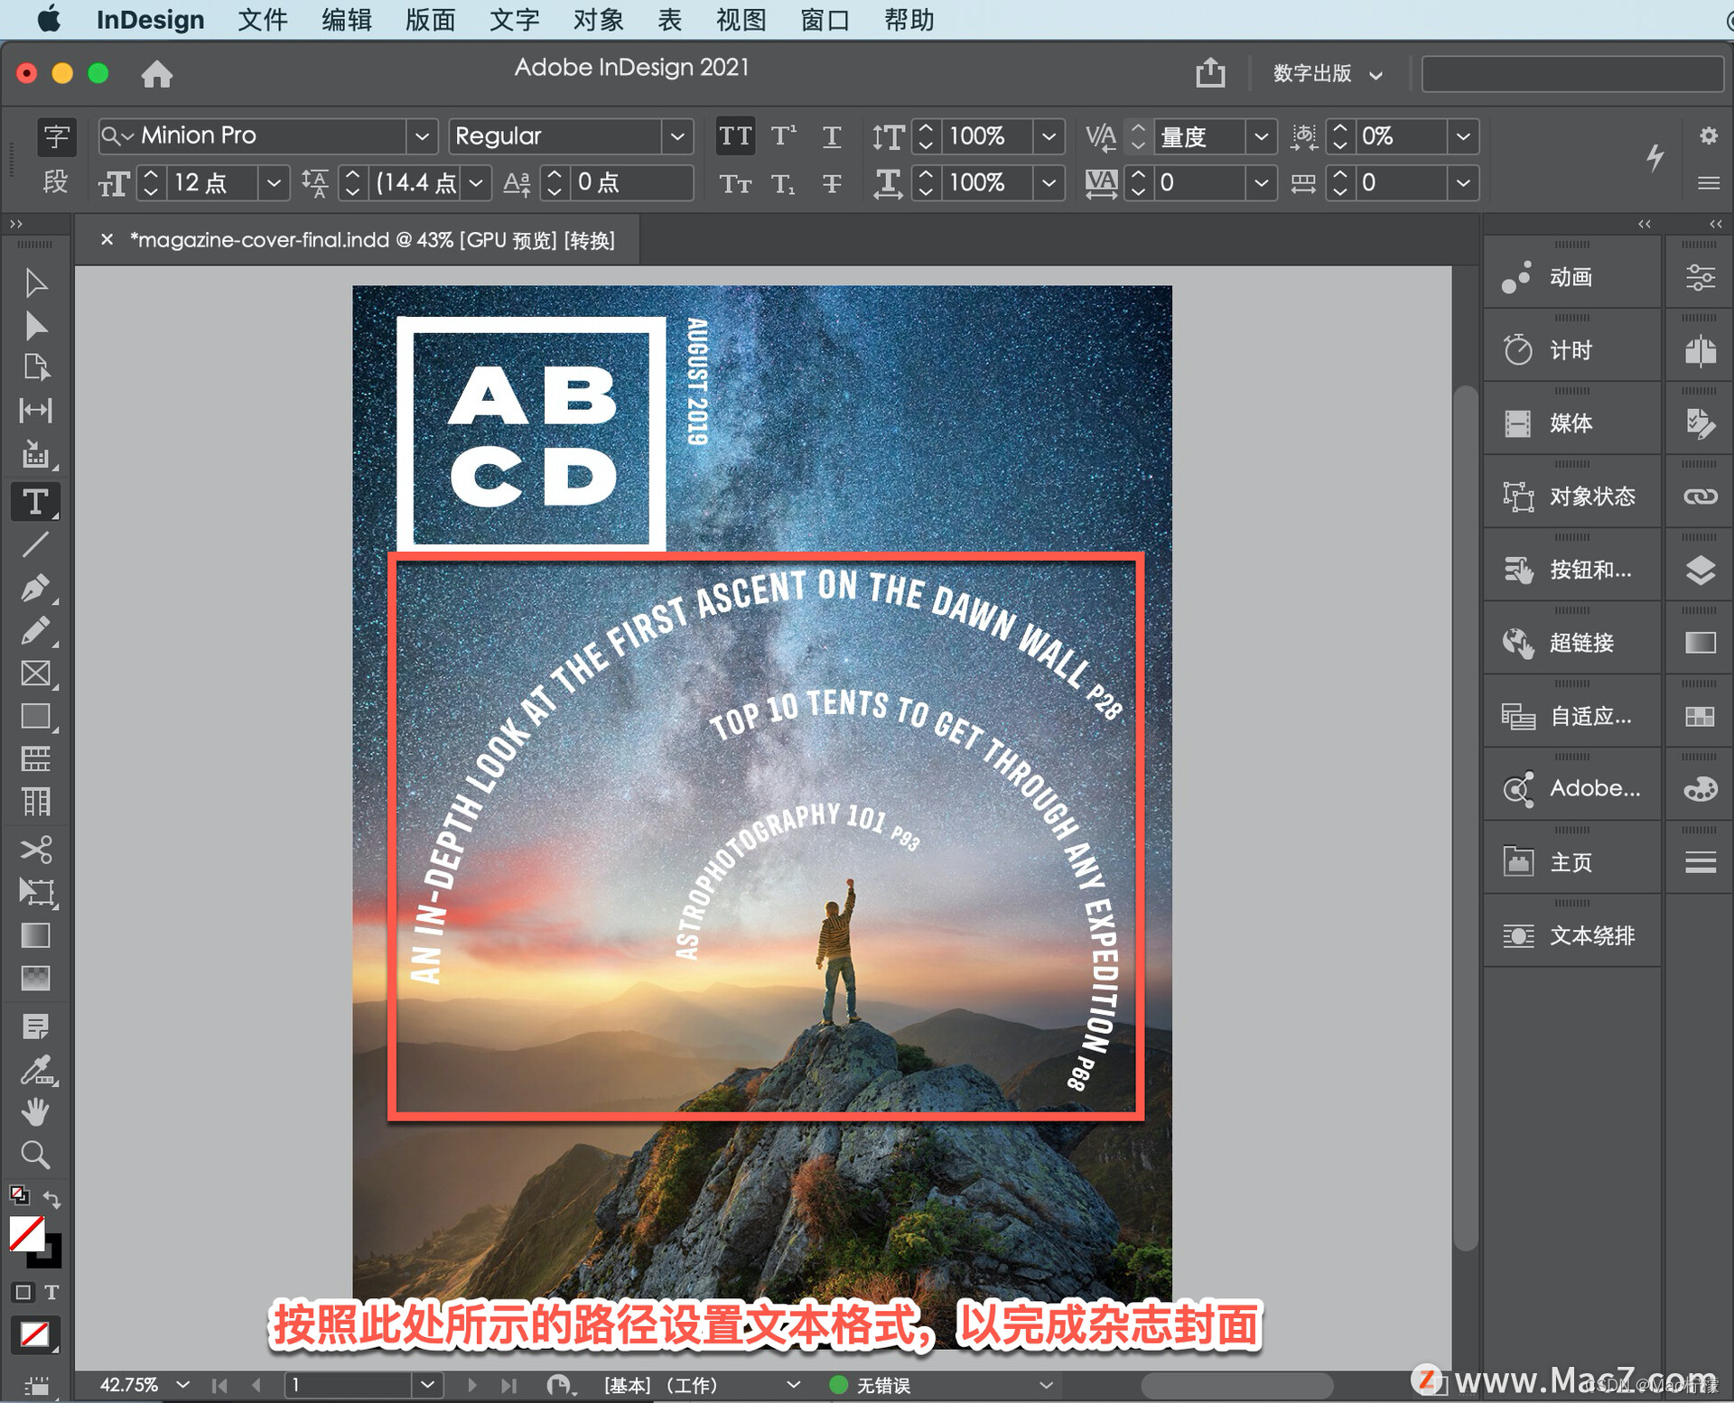This screenshot has width=1734, height=1403.
Task: Click the share document icon
Action: pos(1210,73)
